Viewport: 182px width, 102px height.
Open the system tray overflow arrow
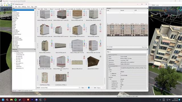point(157,100)
